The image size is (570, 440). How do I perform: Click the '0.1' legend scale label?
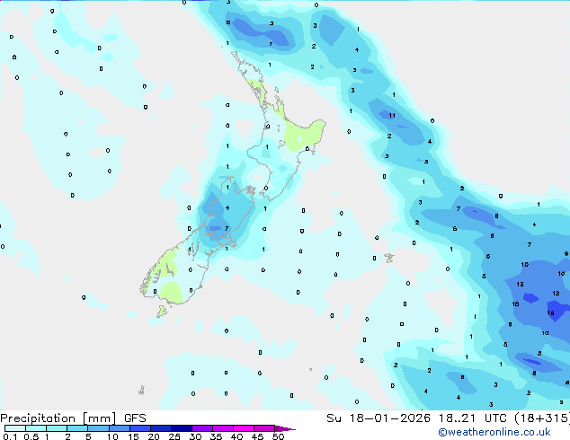click(10, 436)
